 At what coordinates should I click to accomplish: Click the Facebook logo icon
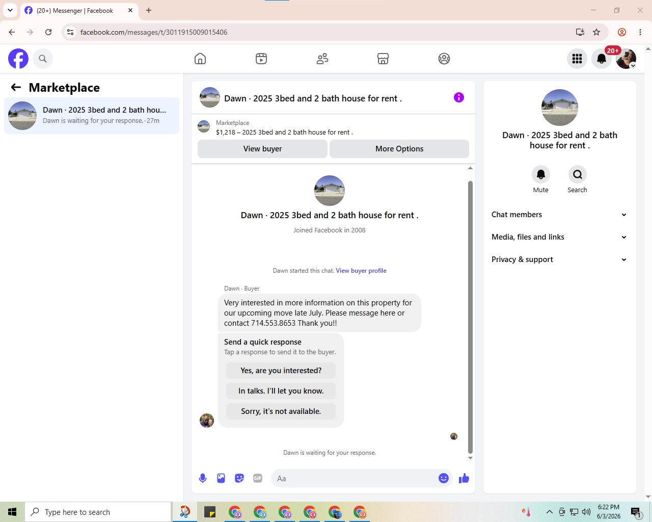[x=18, y=59]
